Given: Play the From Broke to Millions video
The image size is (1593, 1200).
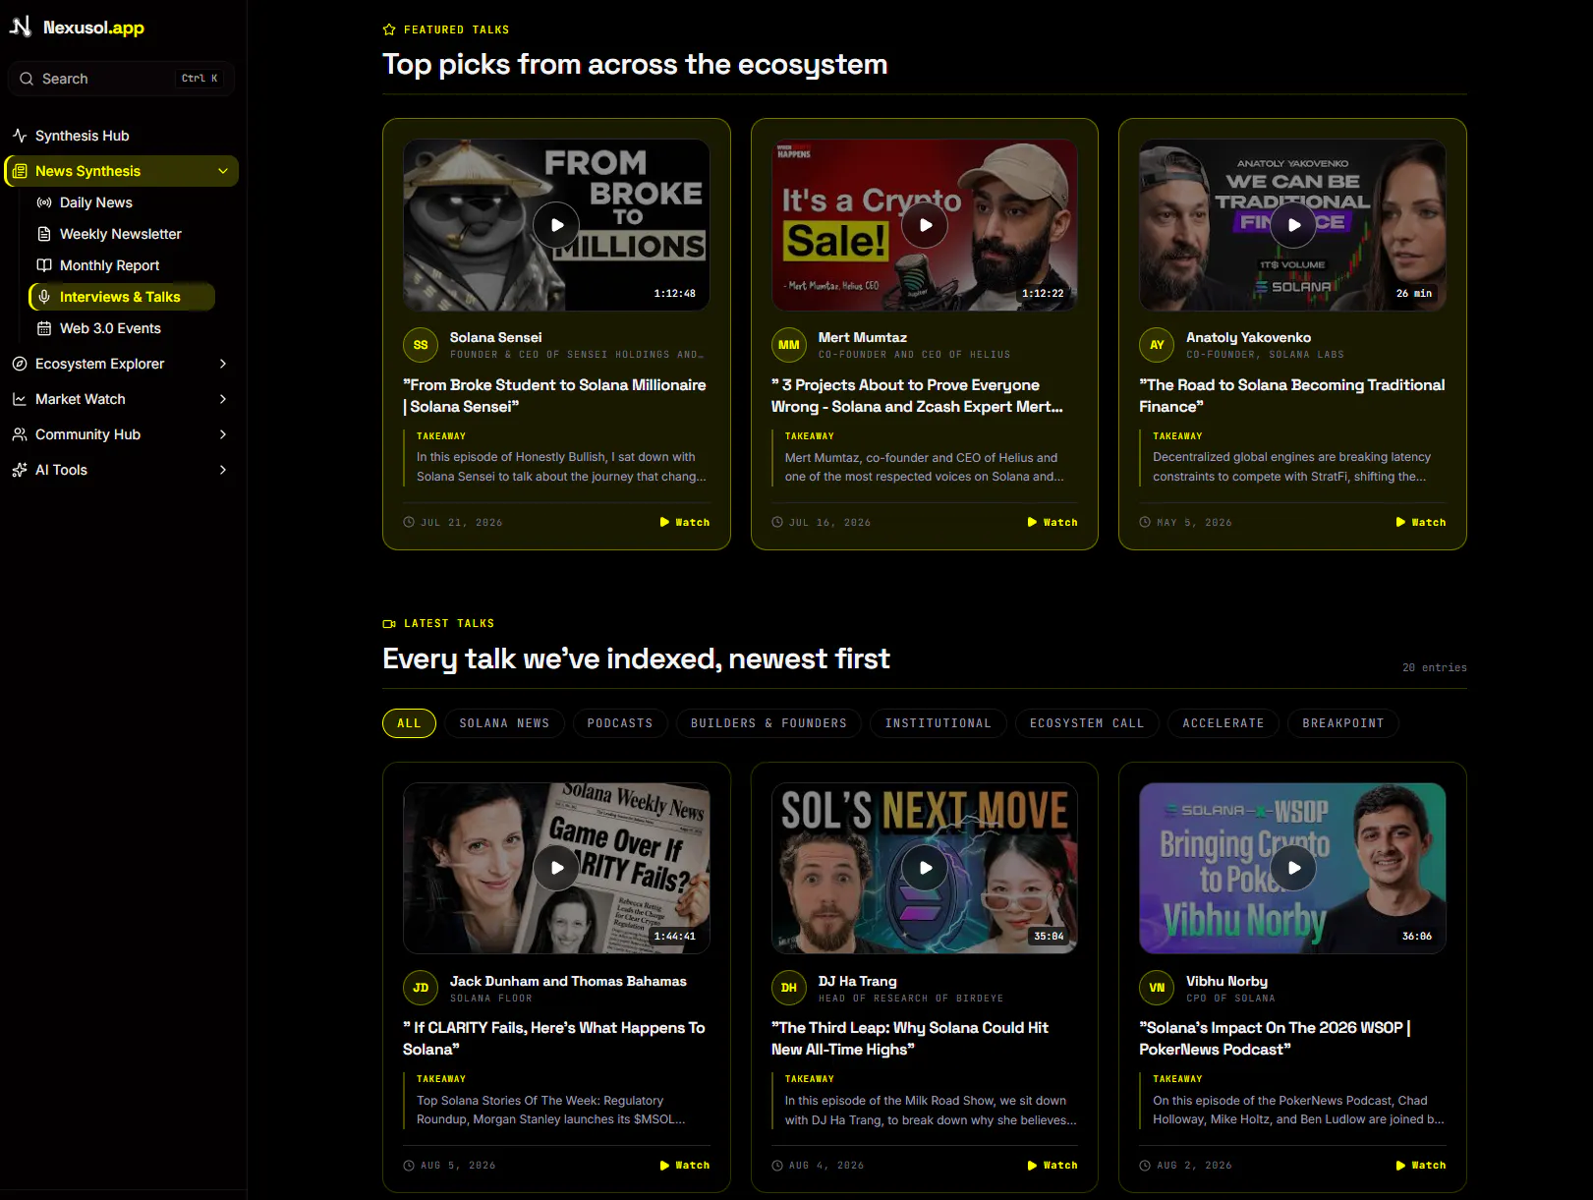Looking at the screenshot, I should point(557,225).
